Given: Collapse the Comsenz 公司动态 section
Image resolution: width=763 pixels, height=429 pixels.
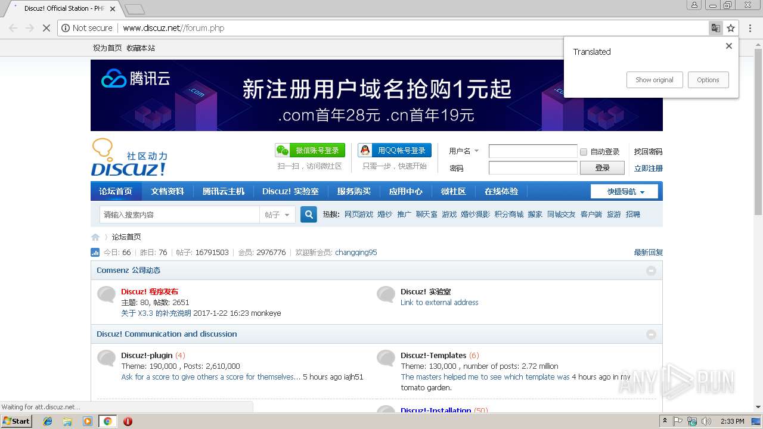Looking at the screenshot, I should pyautogui.click(x=651, y=271).
